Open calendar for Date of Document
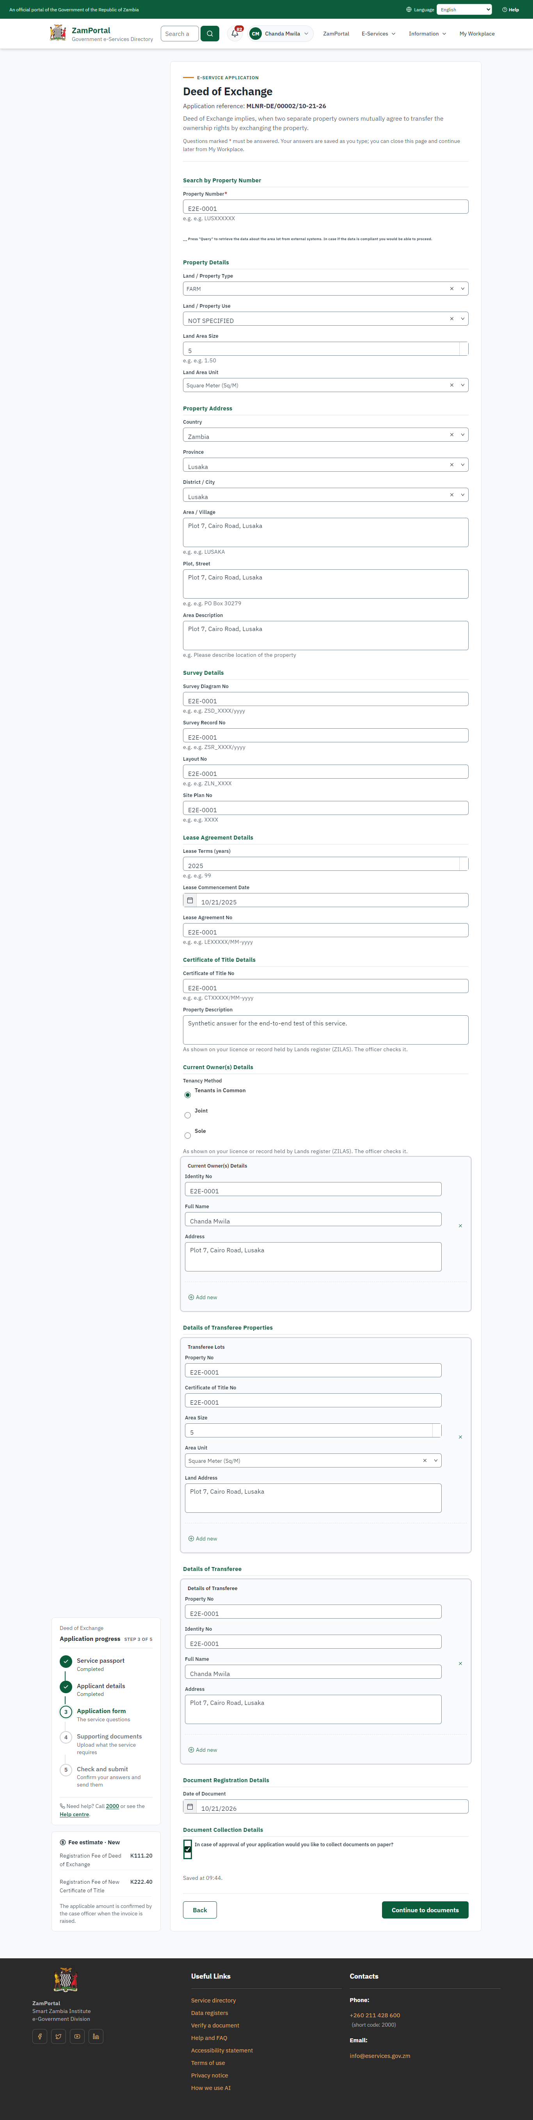 point(190,1806)
